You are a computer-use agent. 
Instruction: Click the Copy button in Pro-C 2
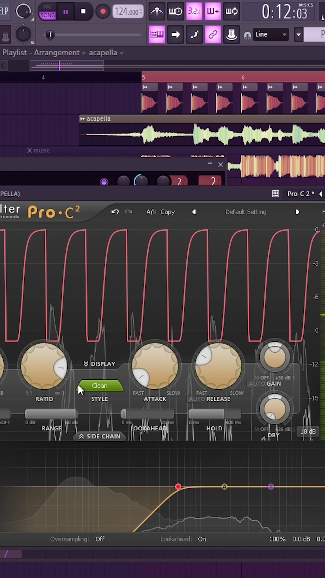(168, 212)
